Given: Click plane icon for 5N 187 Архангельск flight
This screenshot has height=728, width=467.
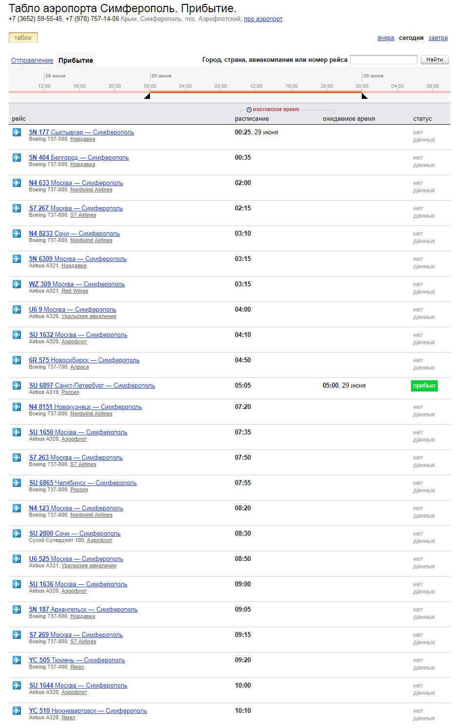Looking at the screenshot, I should click(x=17, y=609).
